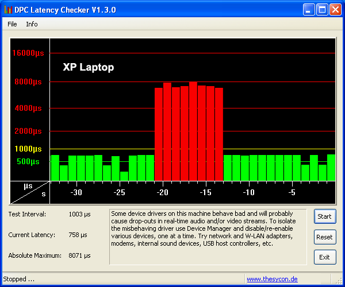Open the File menu
Screen dimensions: 345x287
12,24
